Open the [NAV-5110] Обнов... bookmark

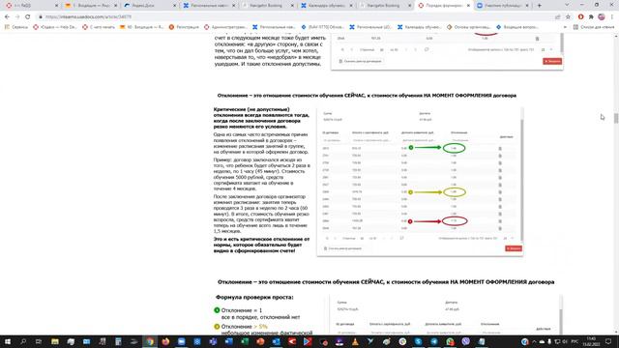322,27
